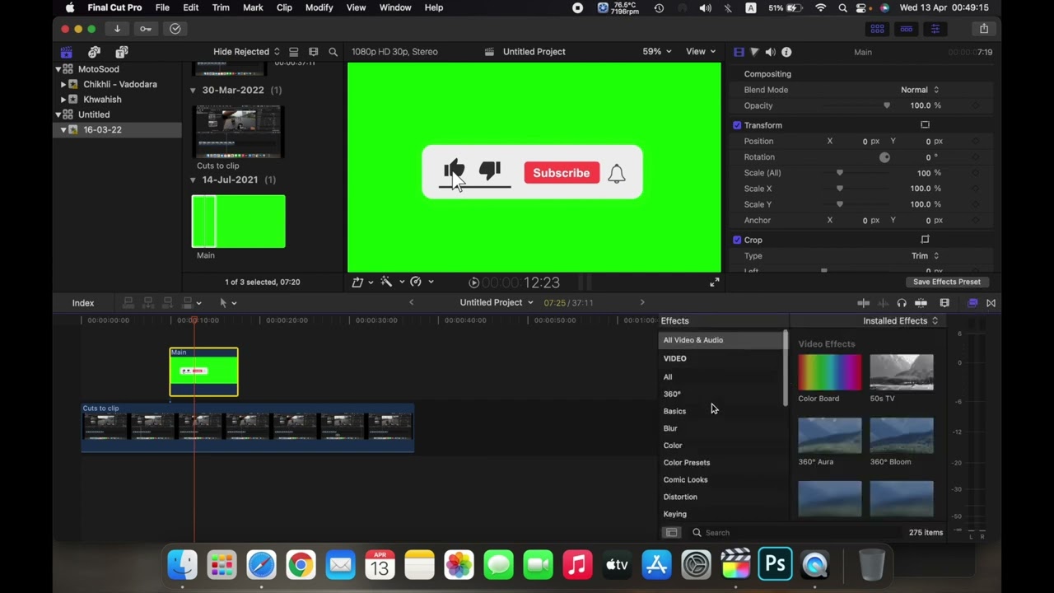This screenshot has height=593, width=1054.
Task: Show the Info inspector tab
Action: 786,52
